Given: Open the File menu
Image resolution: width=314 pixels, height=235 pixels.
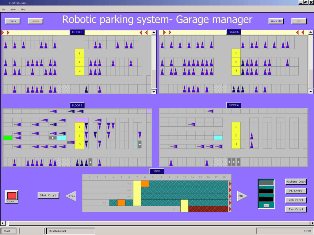Looking at the screenshot, I should 4,9.
